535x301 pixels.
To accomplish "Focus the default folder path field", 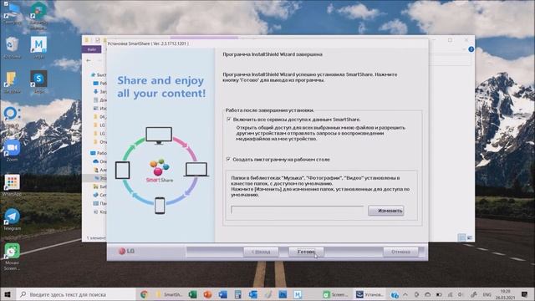I will (x=298, y=210).
